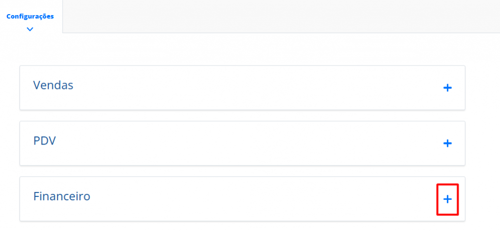The image size is (500, 231).
Task: Click blank page area right of Vendas card
Action: tap(482, 88)
